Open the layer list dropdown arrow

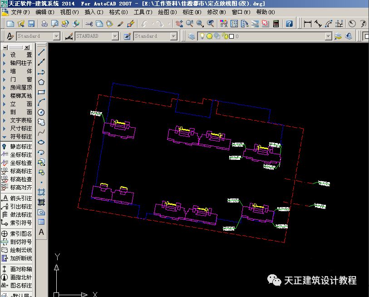[328, 36]
